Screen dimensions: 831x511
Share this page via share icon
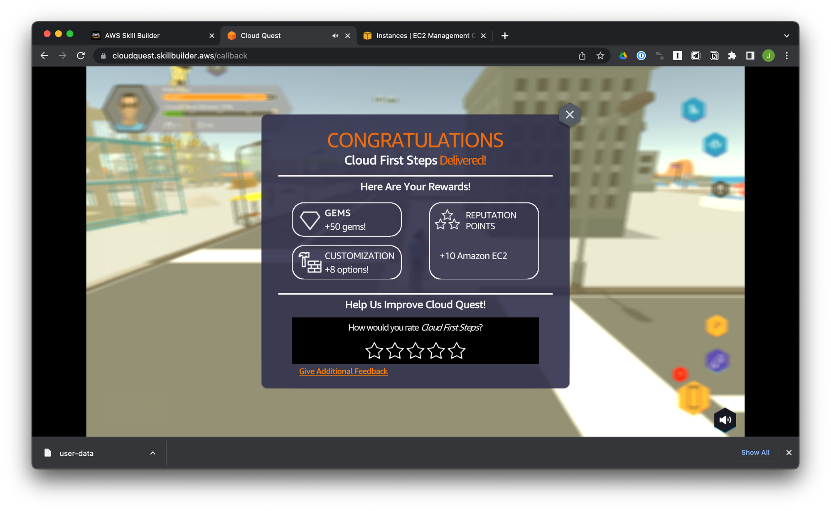pos(582,56)
